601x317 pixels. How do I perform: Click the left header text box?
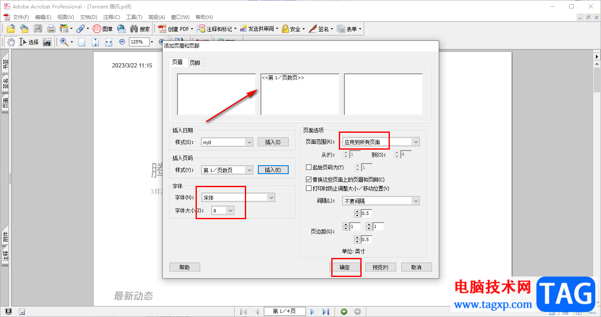click(x=217, y=94)
